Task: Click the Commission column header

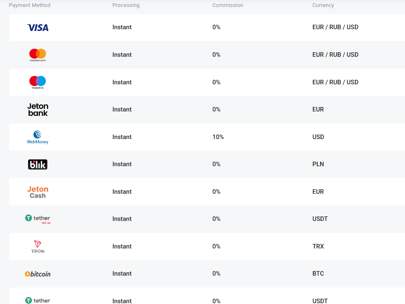Action: [227, 5]
